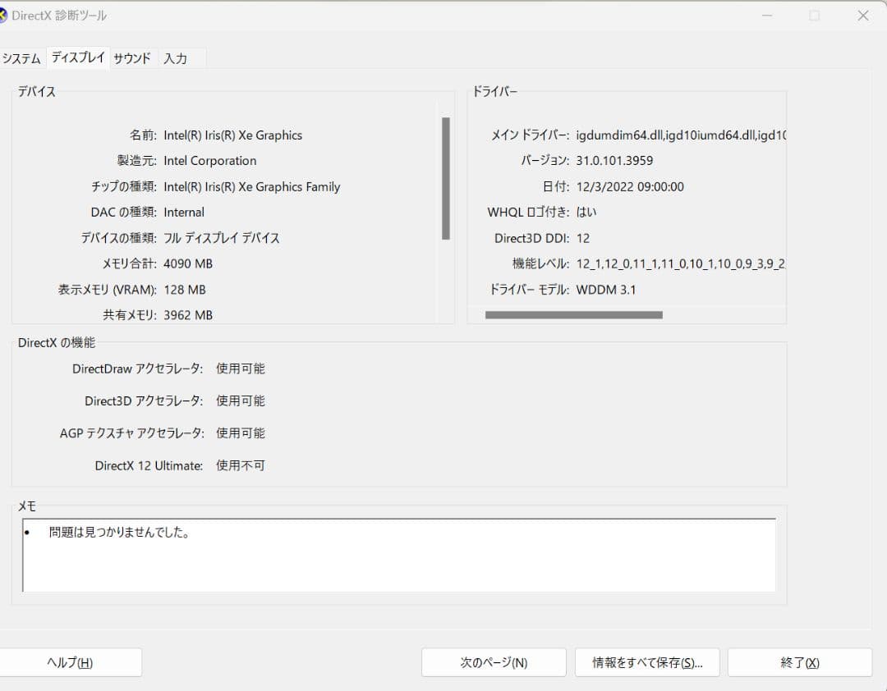Minimize the DirectX 診断ツール window
This screenshot has width=887, height=691.
coord(767,15)
